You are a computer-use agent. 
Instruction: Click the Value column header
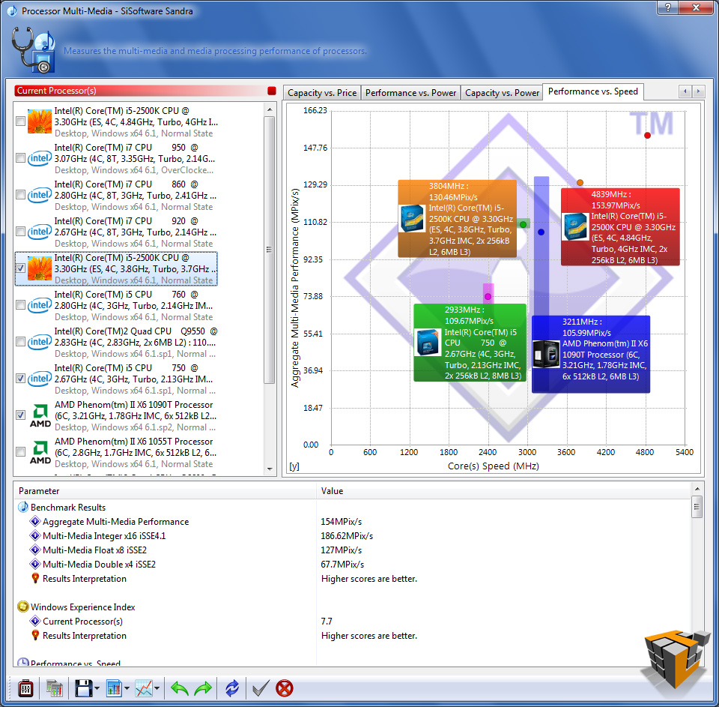pyautogui.click(x=503, y=491)
